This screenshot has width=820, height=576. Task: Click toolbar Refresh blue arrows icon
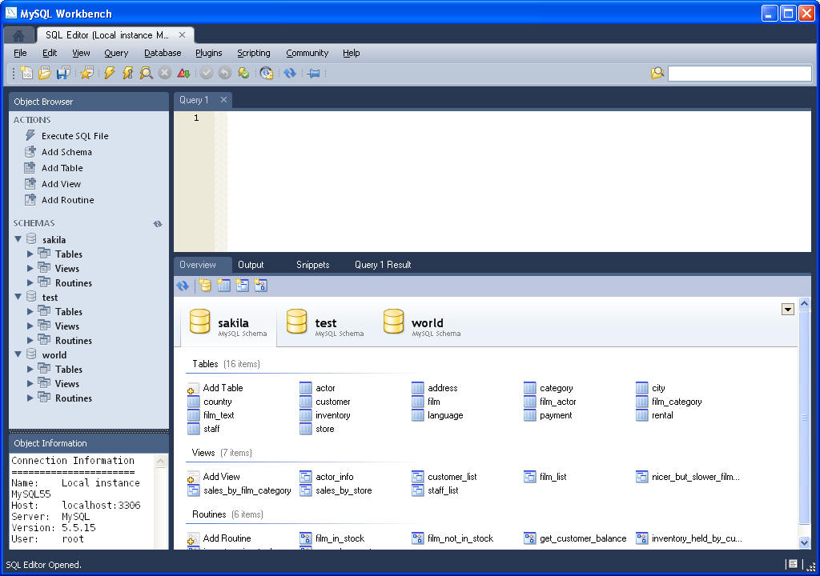tap(290, 73)
